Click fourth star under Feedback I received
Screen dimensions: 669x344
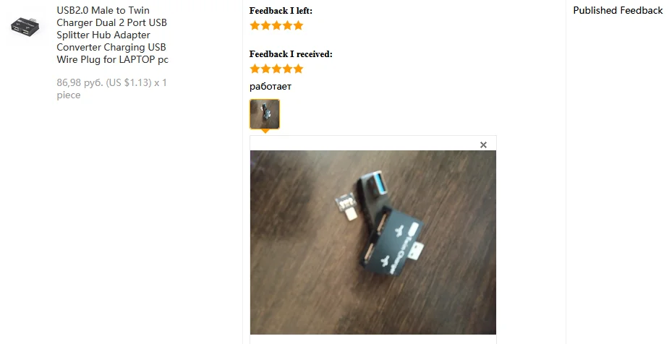click(x=288, y=69)
